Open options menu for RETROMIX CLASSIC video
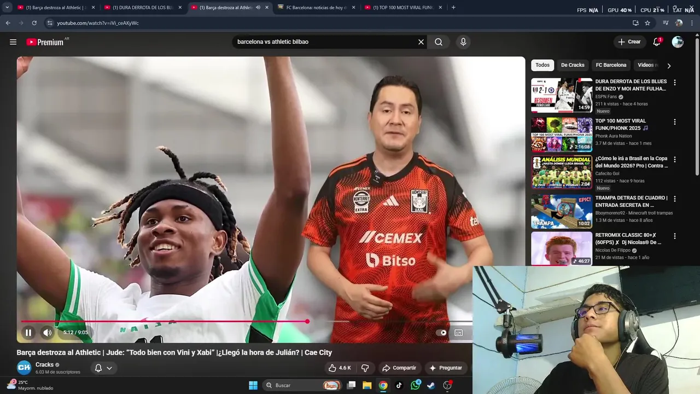 (x=675, y=236)
